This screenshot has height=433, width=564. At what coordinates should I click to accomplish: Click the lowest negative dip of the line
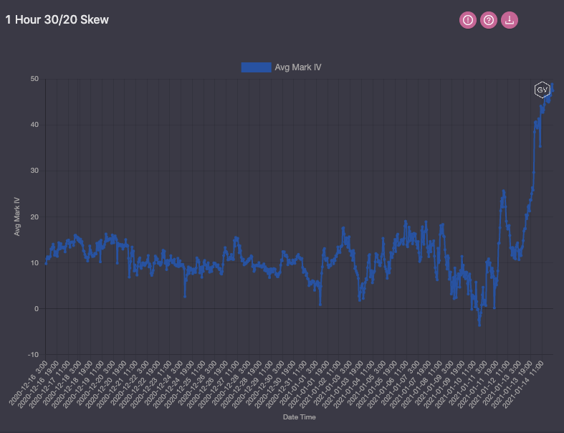[479, 325]
